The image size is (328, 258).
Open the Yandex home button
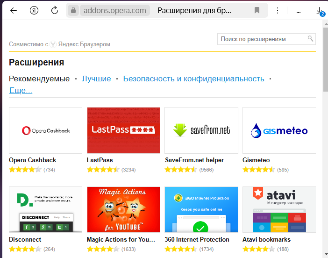[34, 10]
